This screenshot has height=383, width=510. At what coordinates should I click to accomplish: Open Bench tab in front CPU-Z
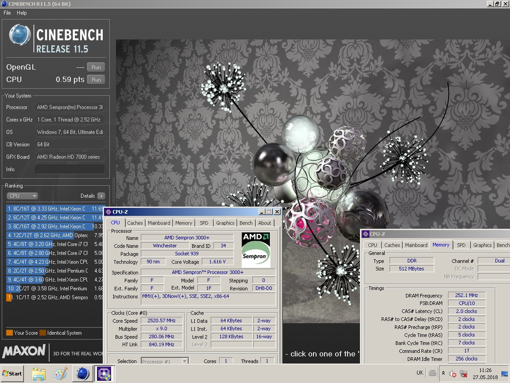tap(246, 223)
